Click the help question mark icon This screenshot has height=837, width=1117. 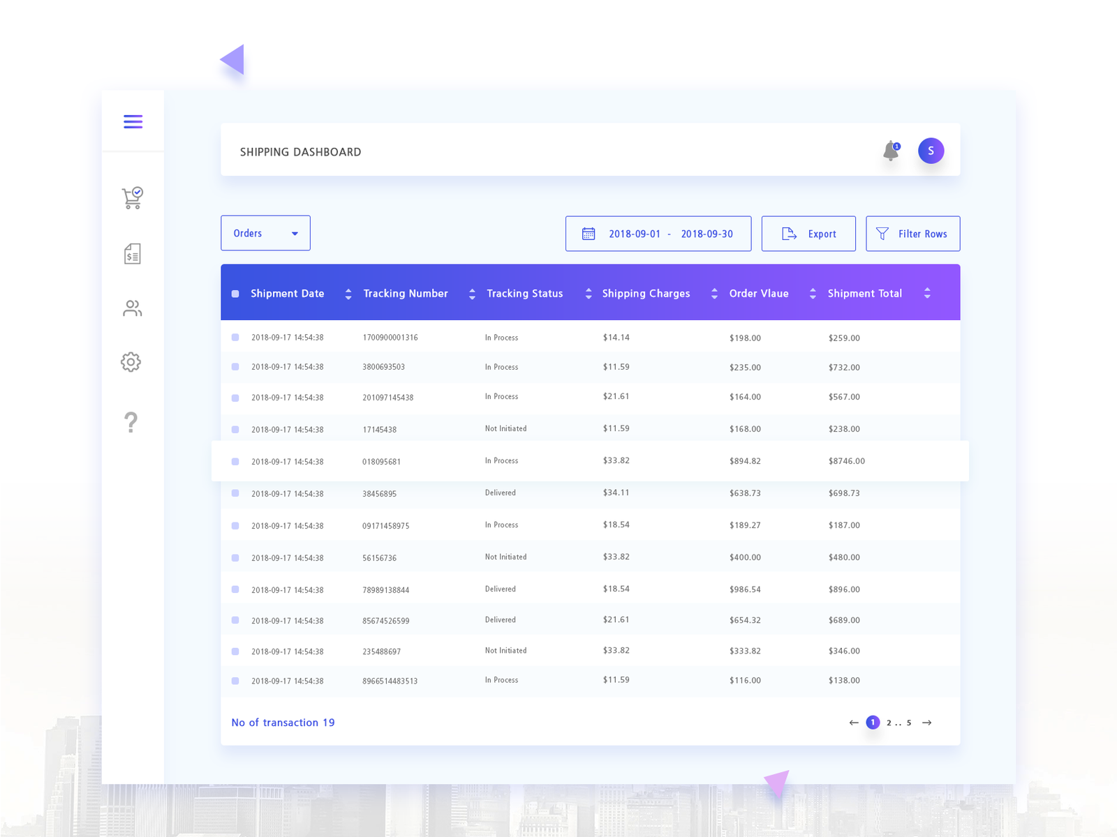click(132, 423)
